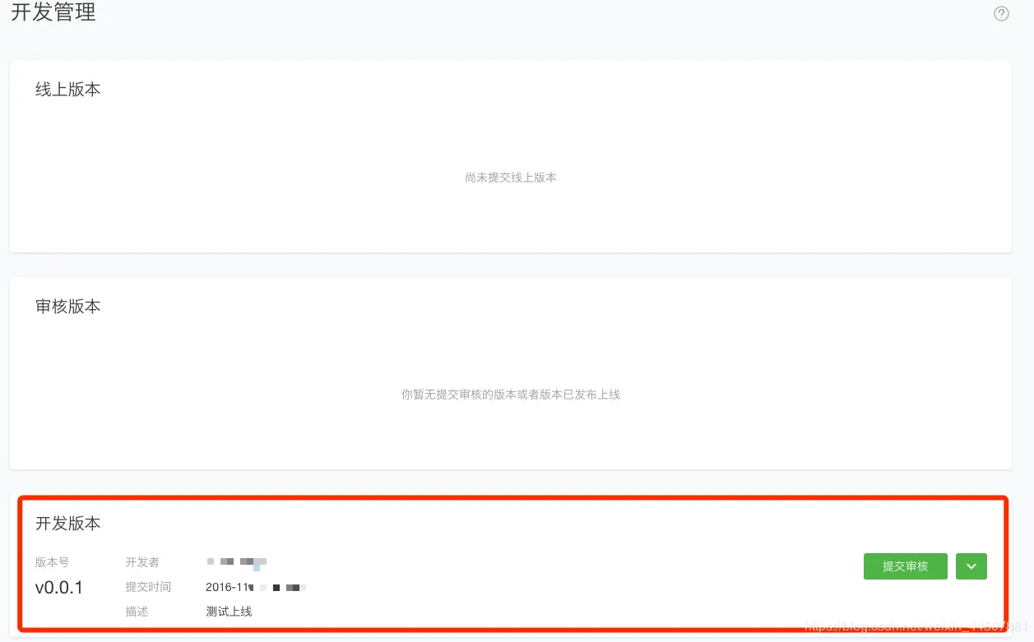Select the submit date starting 2016-11

[256, 587]
